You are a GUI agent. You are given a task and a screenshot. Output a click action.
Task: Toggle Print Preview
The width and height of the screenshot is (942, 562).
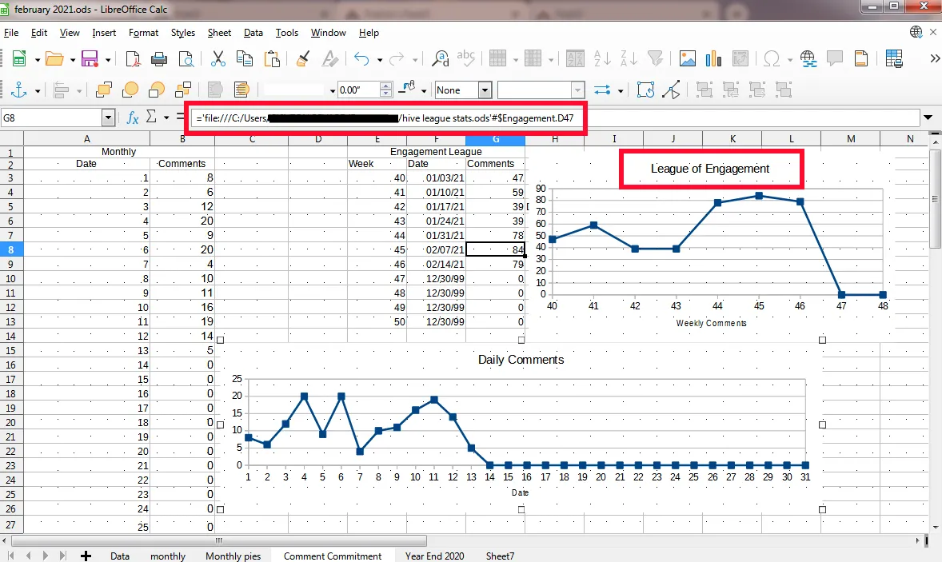[186, 58]
